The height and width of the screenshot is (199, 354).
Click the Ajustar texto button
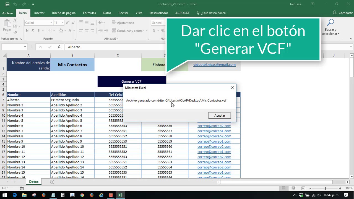pos(123,23)
